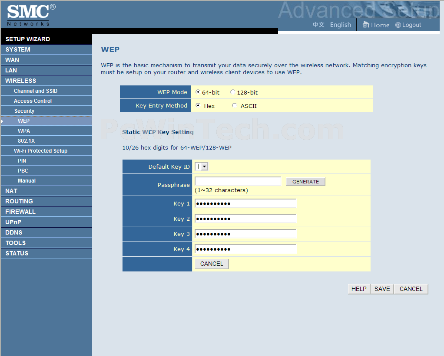The width and height of the screenshot is (444, 356).
Task: Click '10/26 hex digits for 64-WEP/128-WEP' text
Action: pyautogui.click(x=177, y=147)
